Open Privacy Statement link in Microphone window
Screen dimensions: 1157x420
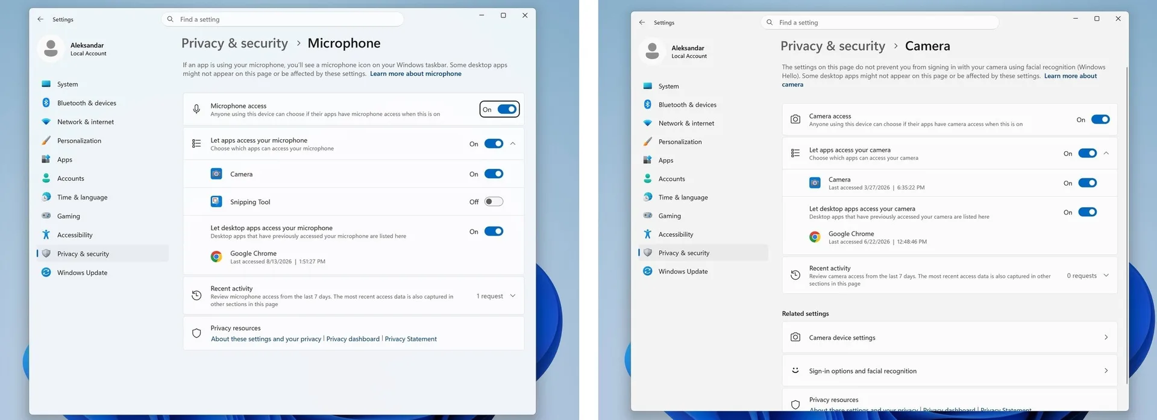click(411, 339)
